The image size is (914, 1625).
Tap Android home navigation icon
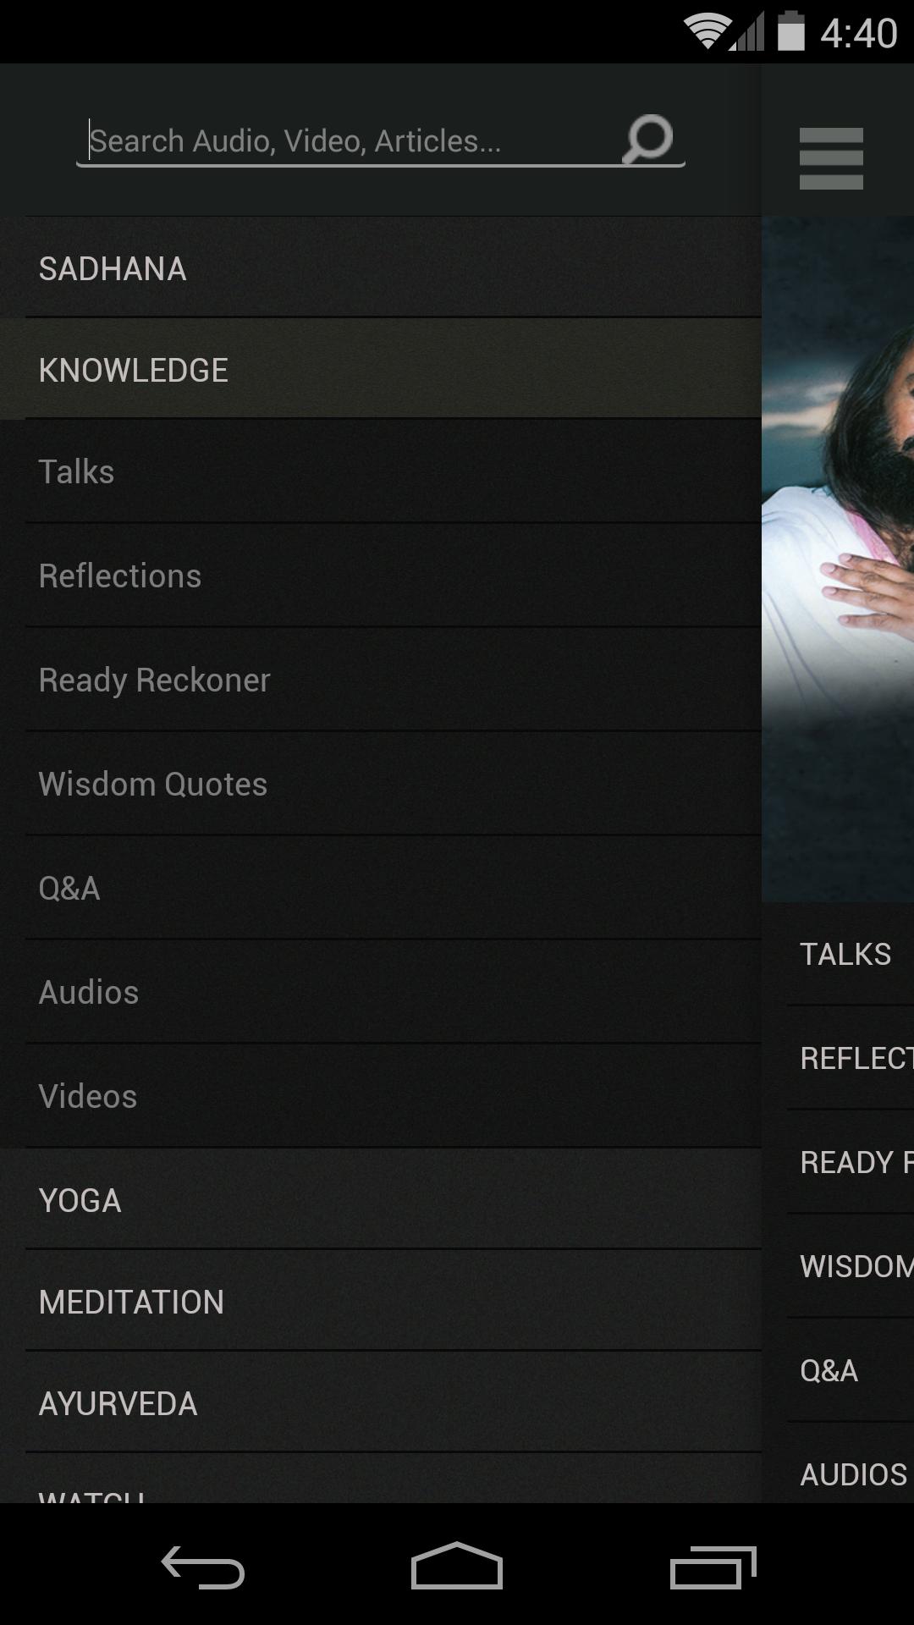[x=457, y=1566]
